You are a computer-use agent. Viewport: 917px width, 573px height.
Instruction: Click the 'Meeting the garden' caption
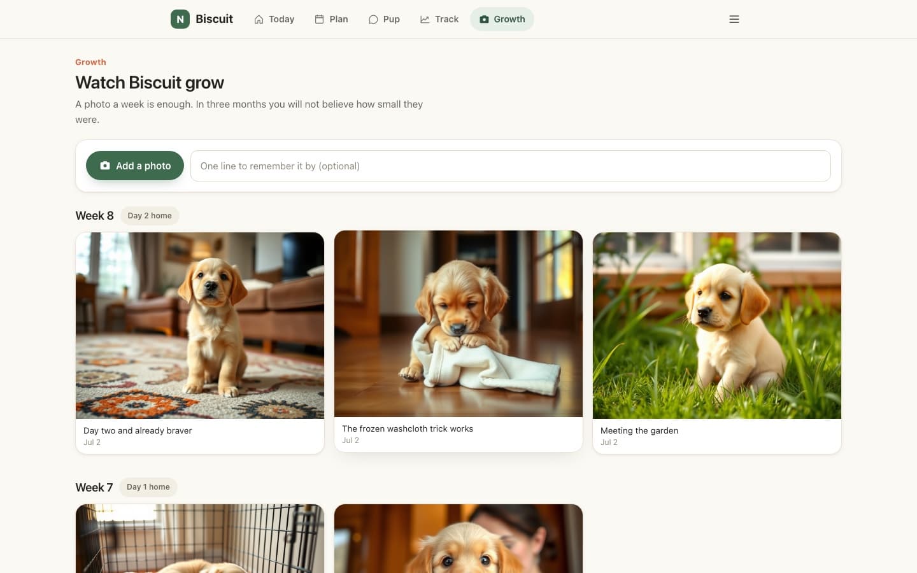pyautogui.click(x=639, y=430)
